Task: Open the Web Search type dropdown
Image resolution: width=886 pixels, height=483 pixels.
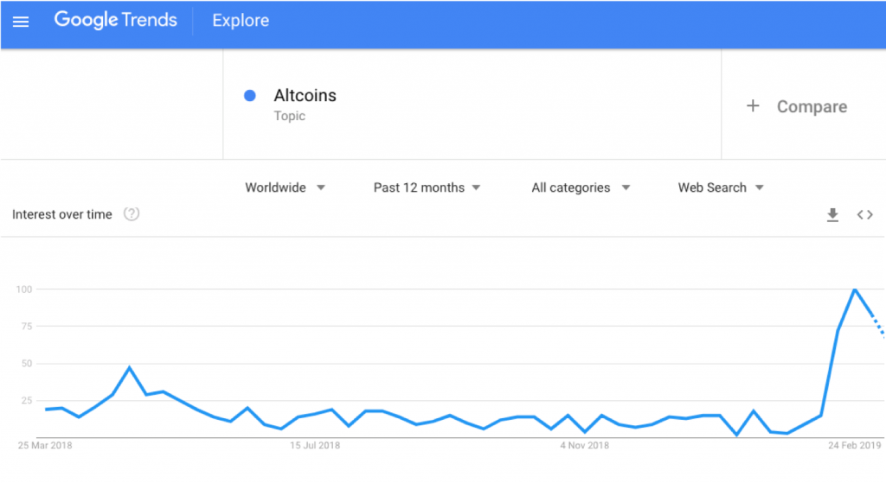Action: (x=721, y=187)
